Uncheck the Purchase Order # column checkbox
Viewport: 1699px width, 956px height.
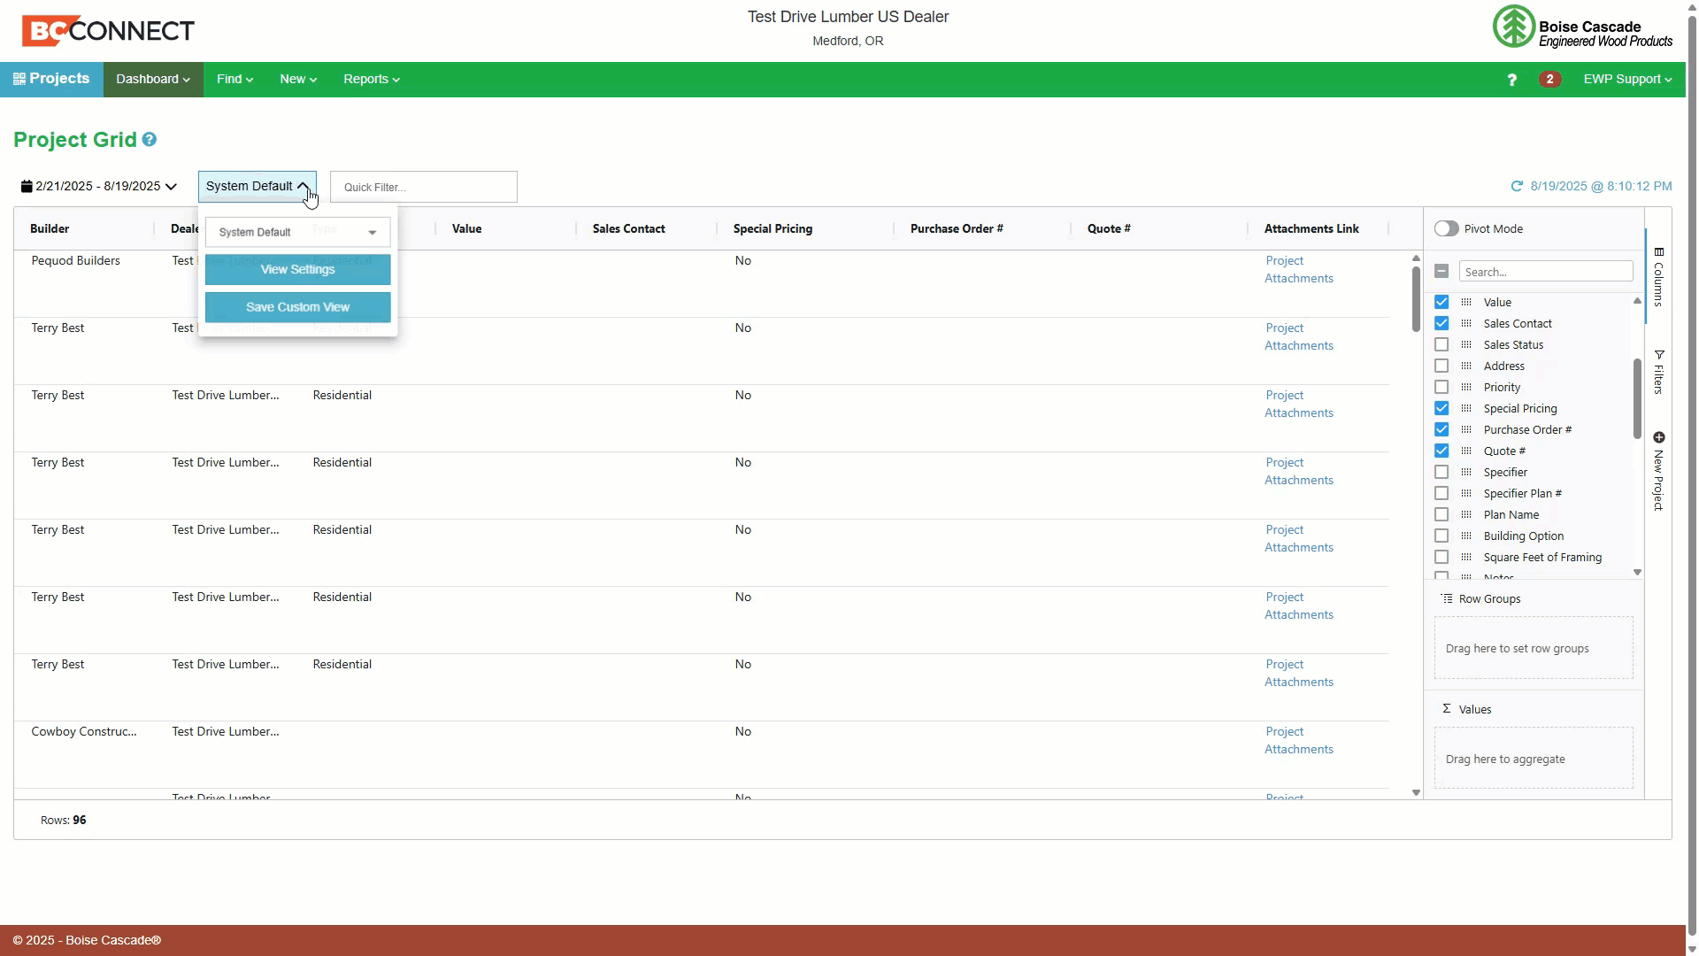coord(1441,429)
